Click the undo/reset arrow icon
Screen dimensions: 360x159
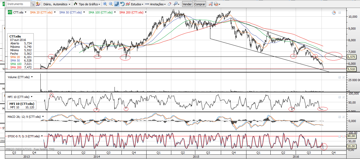[123, 4]
